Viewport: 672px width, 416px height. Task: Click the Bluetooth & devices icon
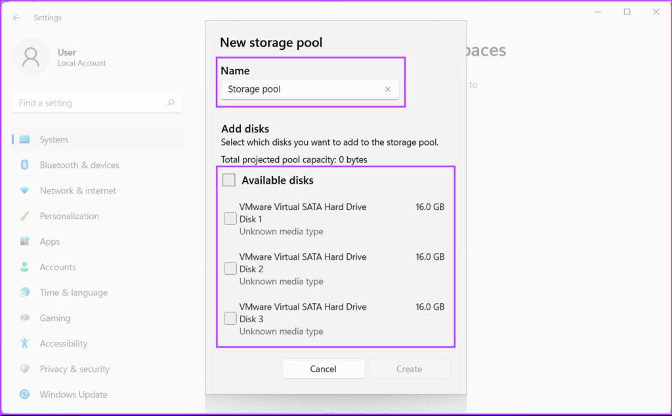point(25,165)
